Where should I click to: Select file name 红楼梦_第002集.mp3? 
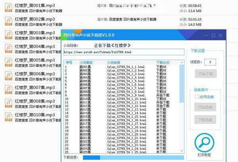35,19
